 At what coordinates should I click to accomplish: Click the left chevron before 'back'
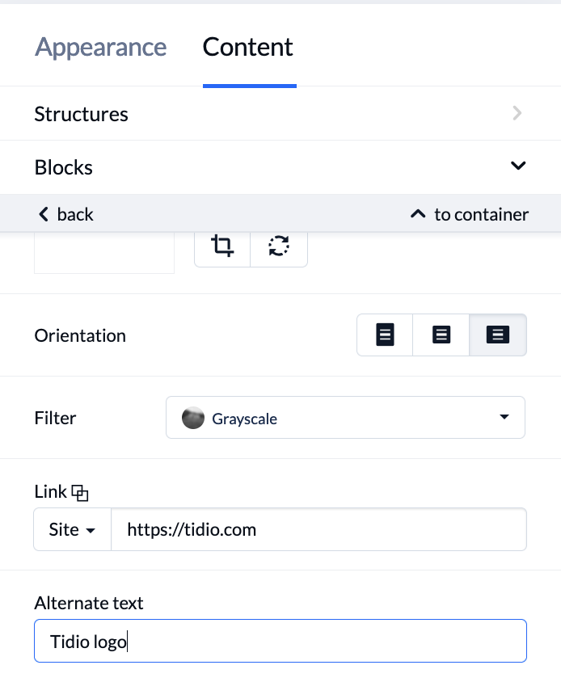coord(44,214)
